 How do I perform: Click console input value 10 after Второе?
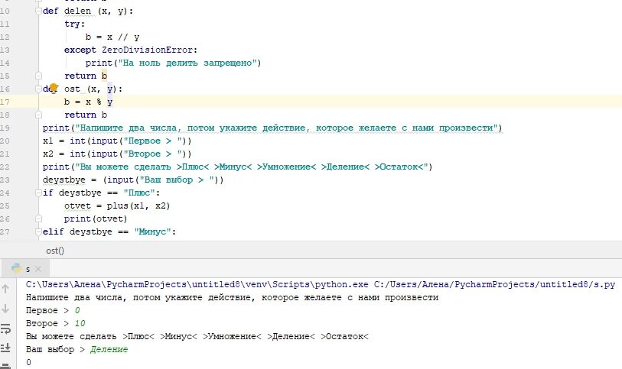(80, 323)
